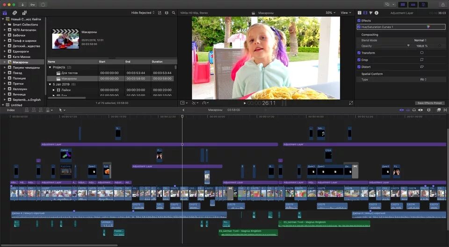449x247 pixels.
Task: Expand the Smart Collections folder
Action: click(x=5, y=25)
